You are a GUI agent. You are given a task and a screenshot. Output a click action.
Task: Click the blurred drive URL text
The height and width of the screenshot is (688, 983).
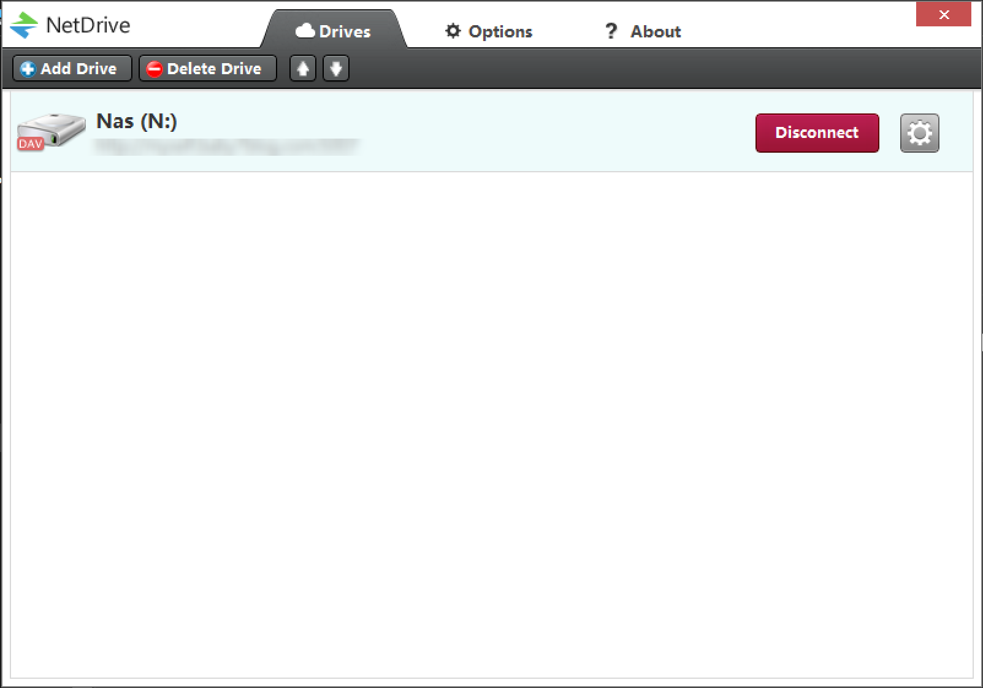(x=226, y=146)
